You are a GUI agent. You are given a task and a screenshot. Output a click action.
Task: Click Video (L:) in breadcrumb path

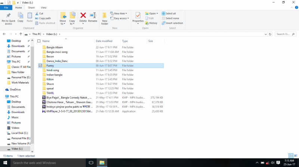52,34
